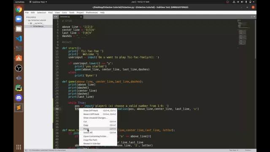Viewport: 270px width, 152px height.
Task: Click Activities in the top bar
Action: pyautogui.click(x=20, y=2)
